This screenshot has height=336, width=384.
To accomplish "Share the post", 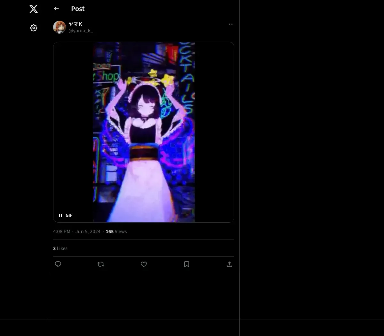I will 229,264.
